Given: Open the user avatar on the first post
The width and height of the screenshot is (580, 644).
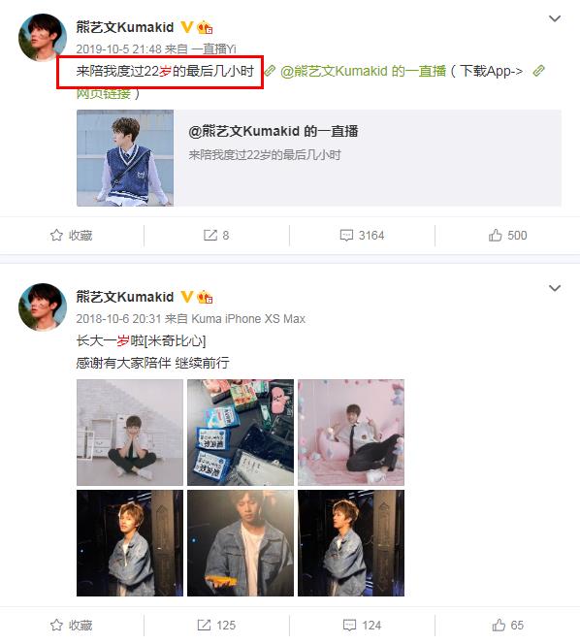Looking at the screenshot, I should [43, 38].
